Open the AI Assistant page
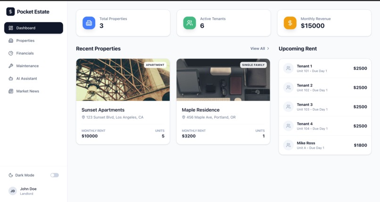380x202 pixels. tap(33, 78)
